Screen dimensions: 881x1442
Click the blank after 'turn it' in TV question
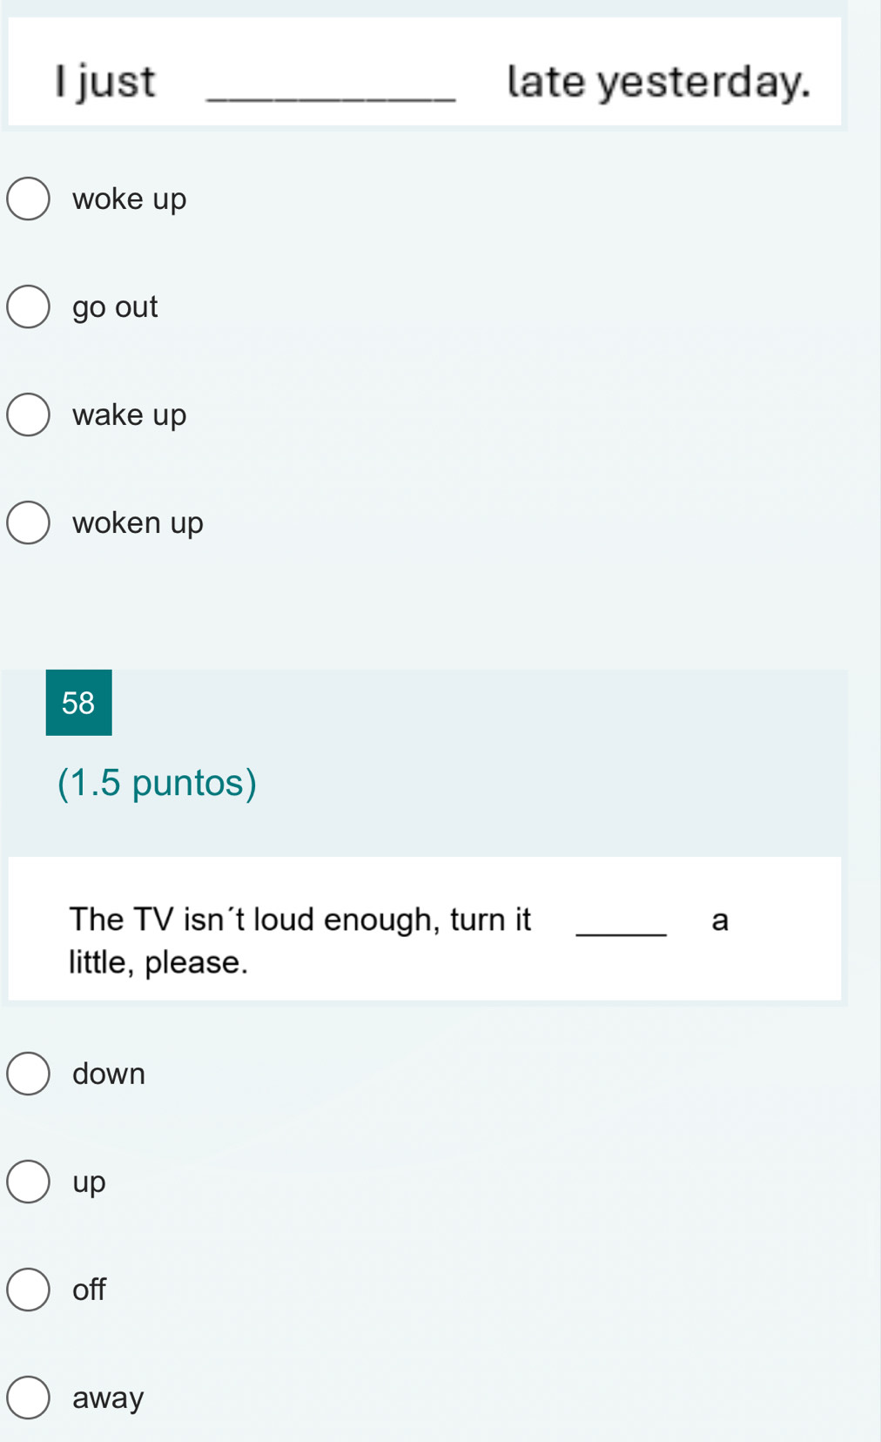[x=622, y=933]
